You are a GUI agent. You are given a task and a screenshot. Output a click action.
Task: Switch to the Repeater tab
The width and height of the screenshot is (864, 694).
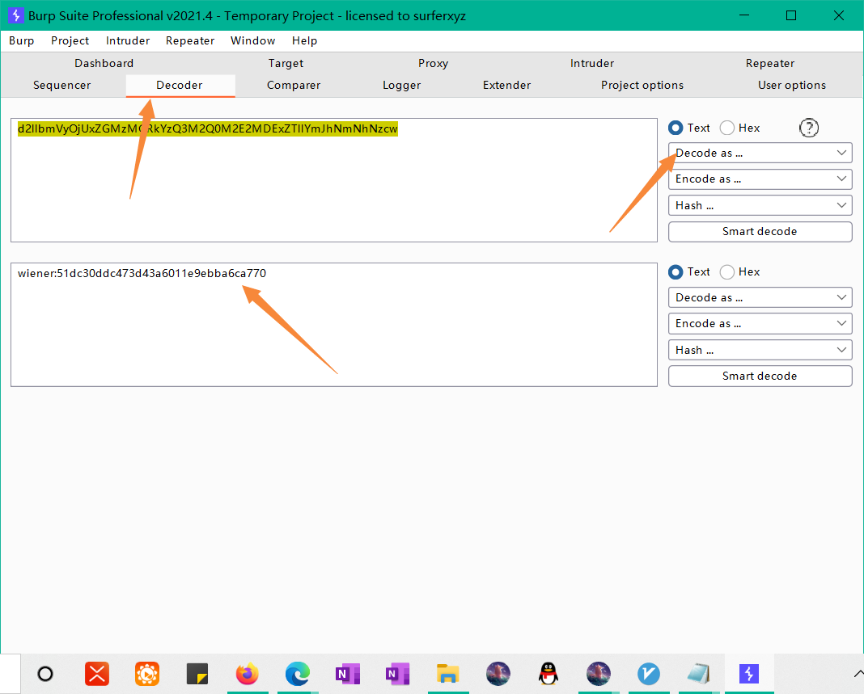point(770,63)
